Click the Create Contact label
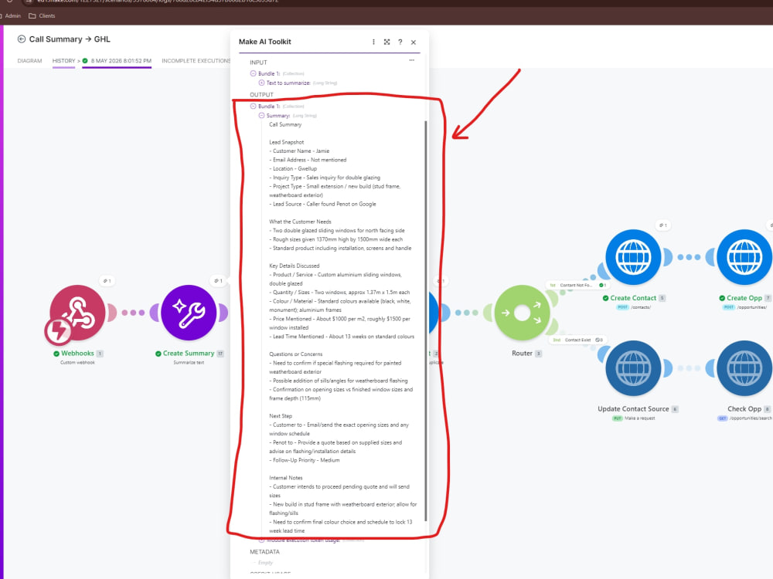 pyautogui.click(x=633, y=298)
